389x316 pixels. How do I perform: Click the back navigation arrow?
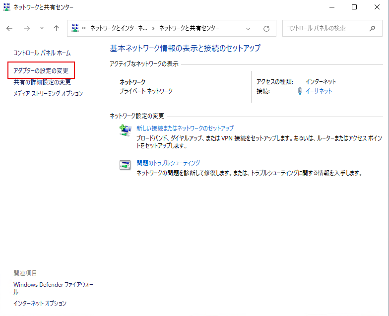(x=9, y=29)
